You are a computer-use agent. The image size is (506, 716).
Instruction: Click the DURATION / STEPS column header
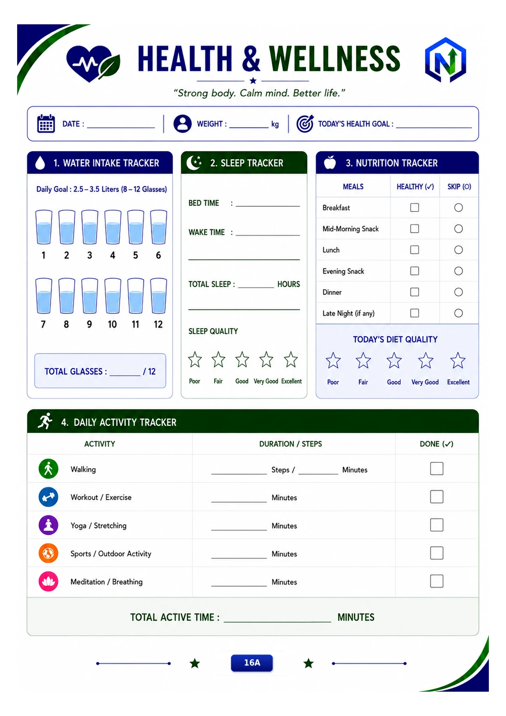tap(291, 444)
